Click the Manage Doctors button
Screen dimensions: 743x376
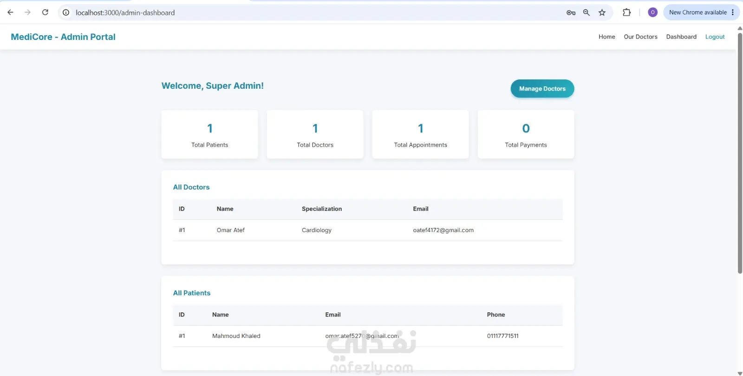click(x=542, y=89)
